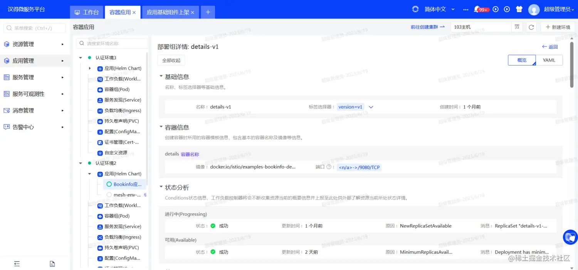
Task: Click the NewReplicaSetAvailable reason text
Action: click(426, 226)
